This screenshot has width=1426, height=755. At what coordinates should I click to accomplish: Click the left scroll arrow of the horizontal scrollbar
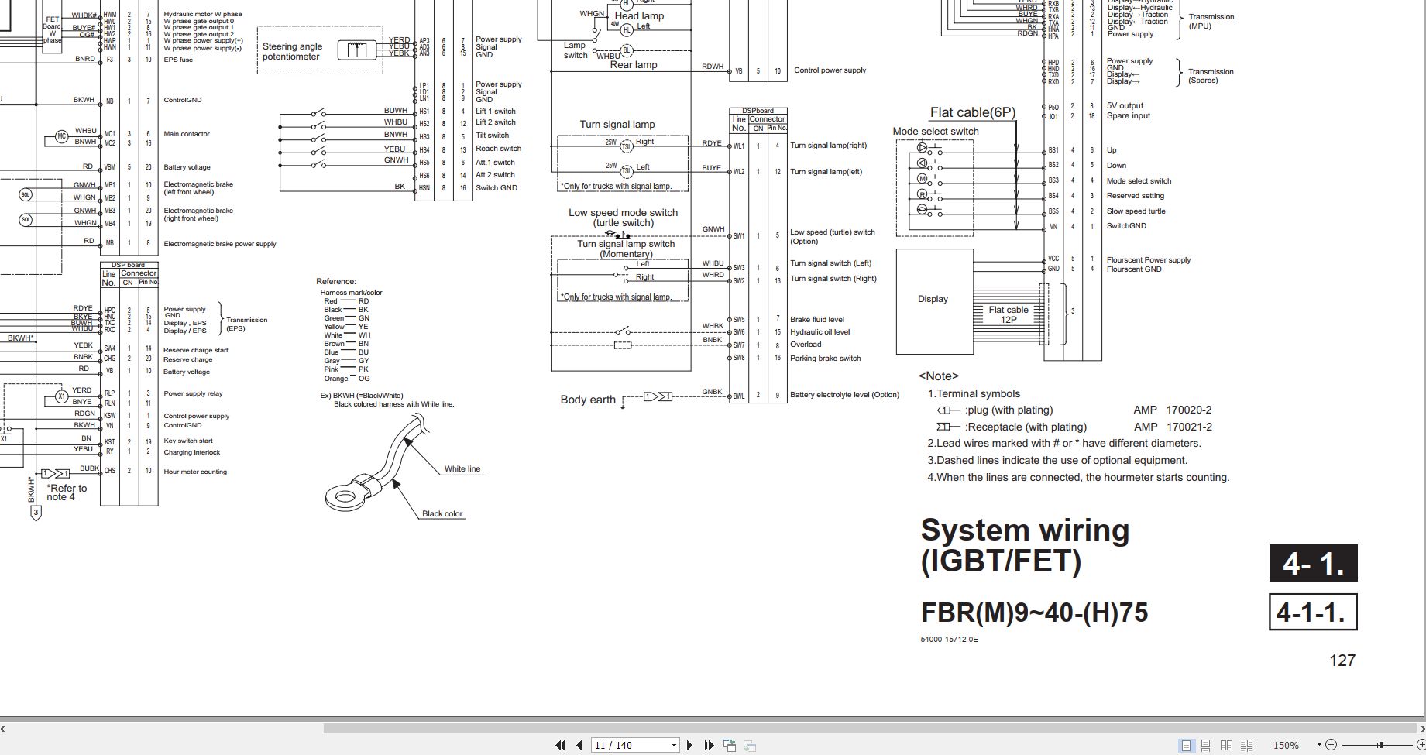coord(3,728)
